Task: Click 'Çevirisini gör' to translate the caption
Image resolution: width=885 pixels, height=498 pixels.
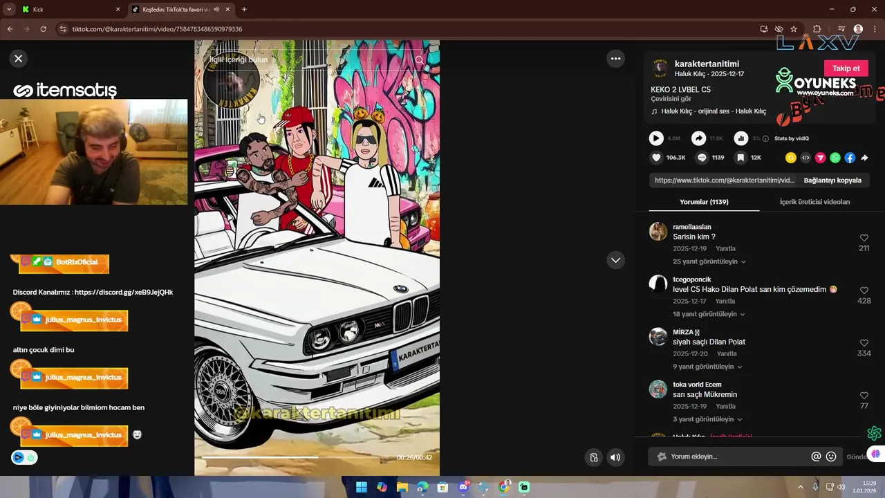Action: pos(671,99)
